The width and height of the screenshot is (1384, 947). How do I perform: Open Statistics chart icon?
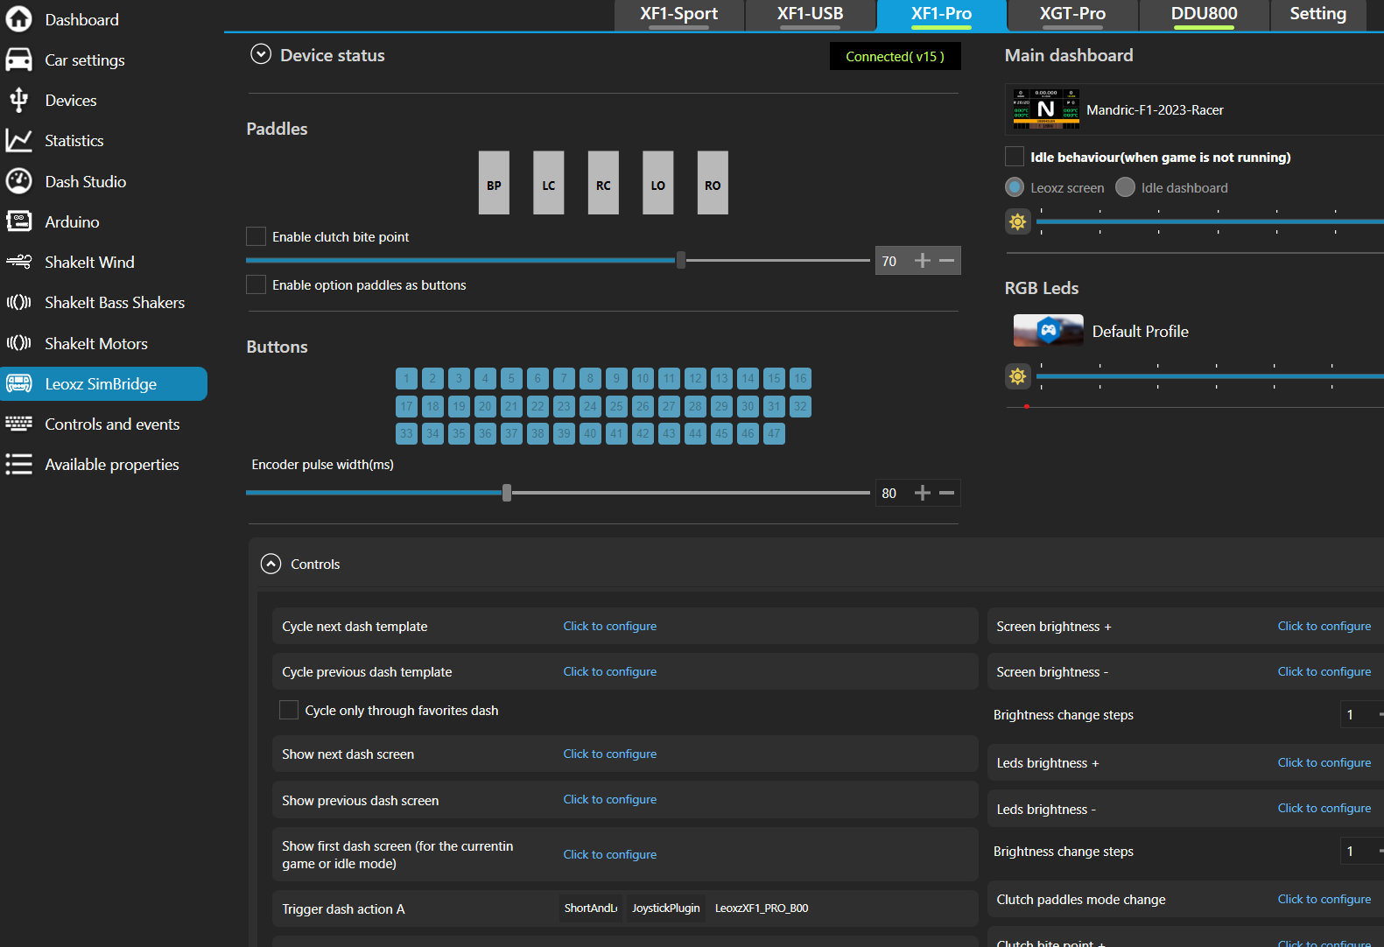18,140
